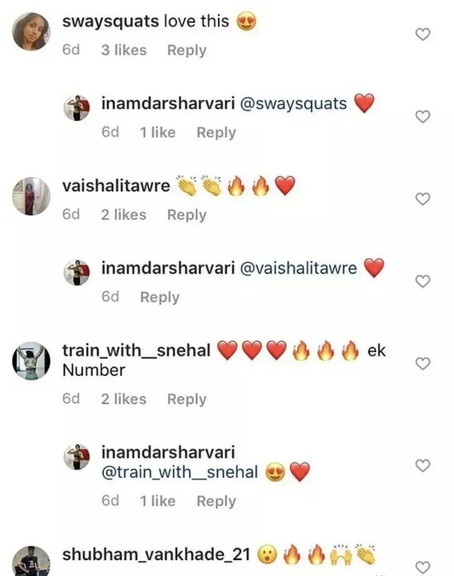View the 3 likes on swaysquats' comment
This screenshot has width=454, height=576.
click(x=124, y=50)
